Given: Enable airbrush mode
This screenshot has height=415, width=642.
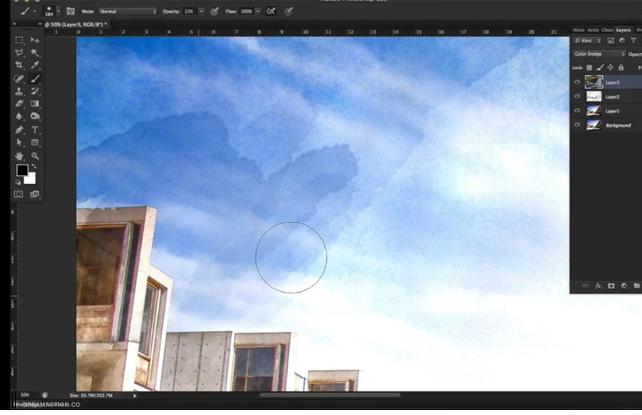Looking at the screenshot, I should [x=270, y=12].
